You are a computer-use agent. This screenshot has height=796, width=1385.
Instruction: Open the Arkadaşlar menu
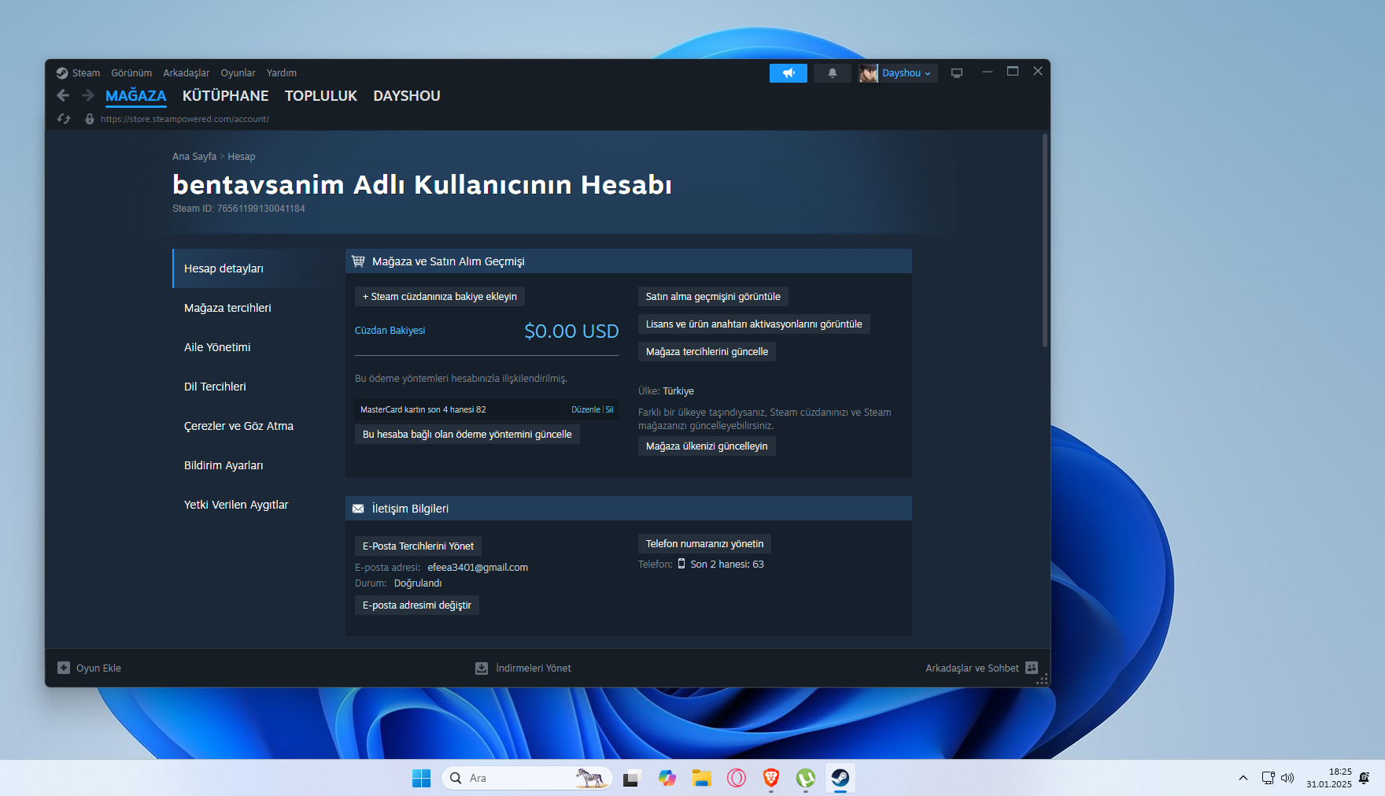point(187,73)
